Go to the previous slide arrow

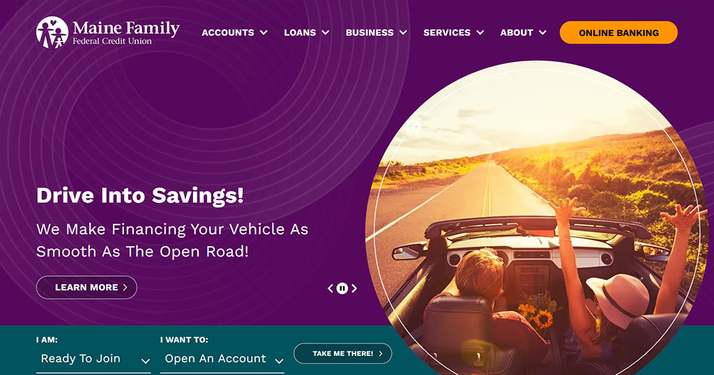331,288
